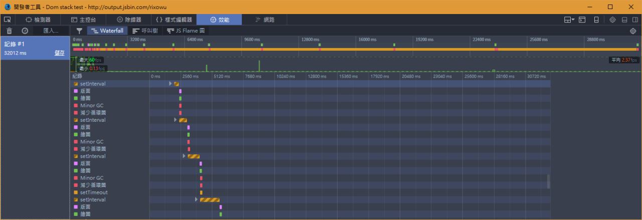Start recording with the stopwatch icon
642x220 pixels.
point(25,31)
